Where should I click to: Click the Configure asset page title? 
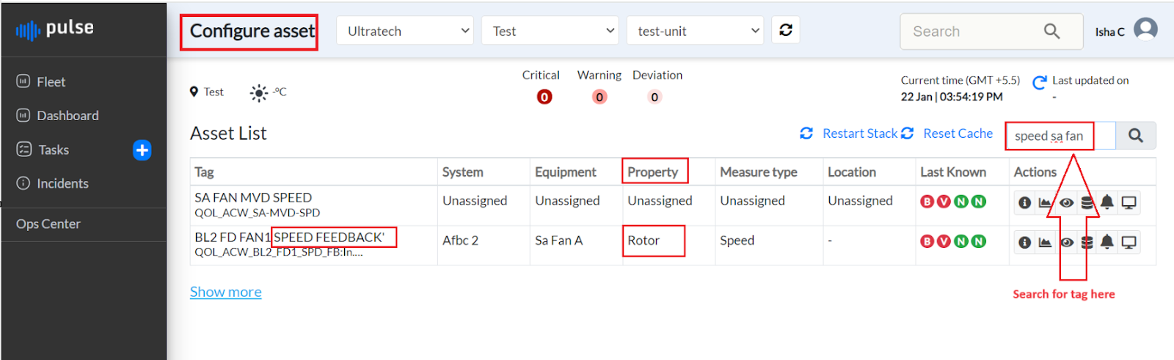point(252,32)
